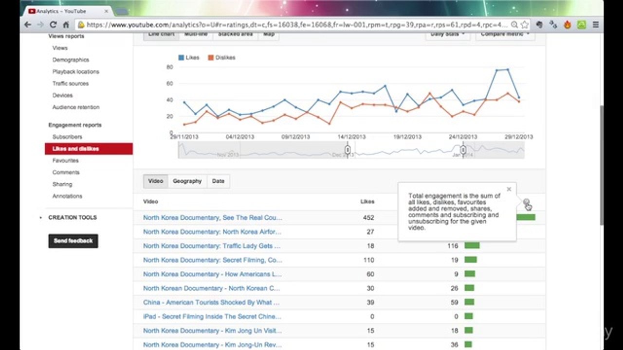Open the browser home page
The width and height of the screenshot is (623, 350).
(x=66, y=24)
